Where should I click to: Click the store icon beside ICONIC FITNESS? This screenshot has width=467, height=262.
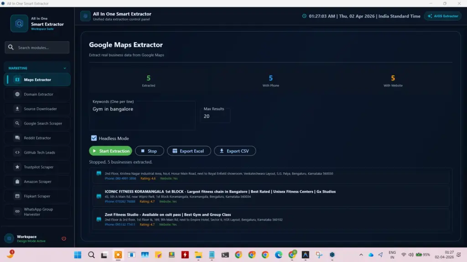click(99, 196)
